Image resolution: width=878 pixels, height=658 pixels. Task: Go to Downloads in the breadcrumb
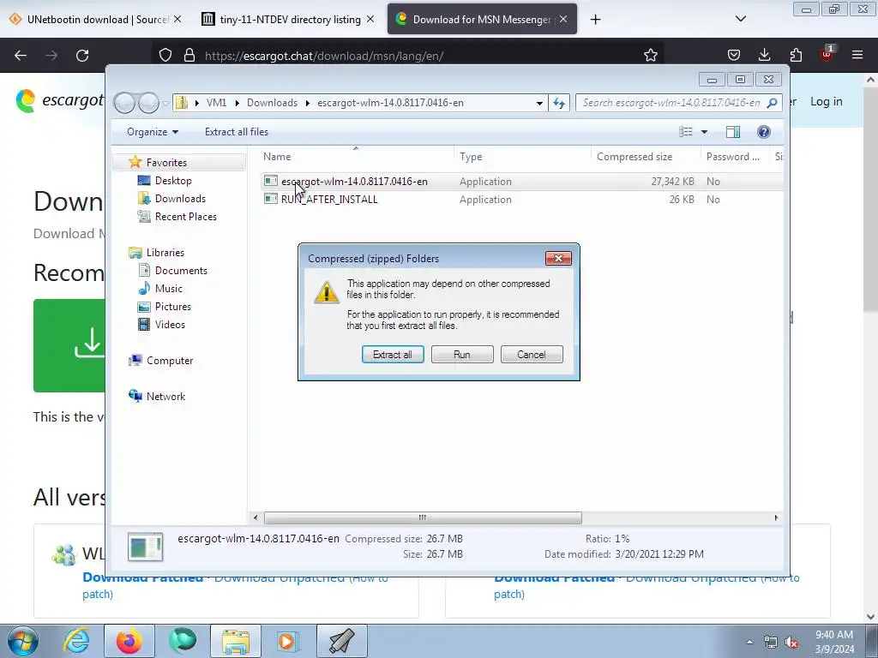click(272, 103)
